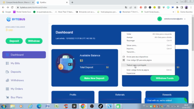194x109 pixels.
Task: Open Internet Explorer in taskbar
Action: [30, 106]
